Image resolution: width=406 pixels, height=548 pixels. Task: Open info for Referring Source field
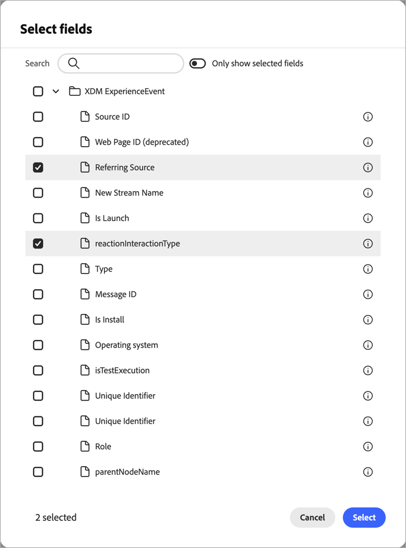point(368,167)
